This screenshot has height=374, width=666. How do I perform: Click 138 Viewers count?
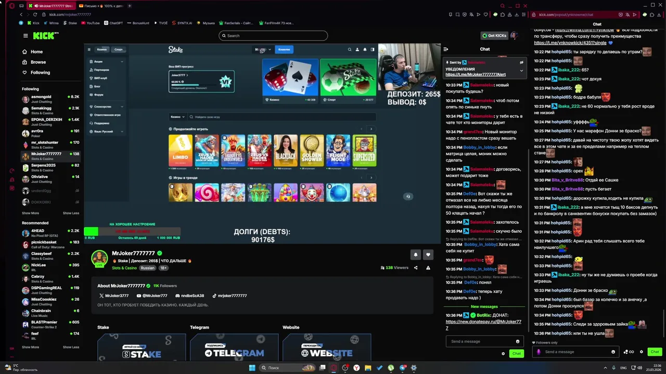[394, 268]
